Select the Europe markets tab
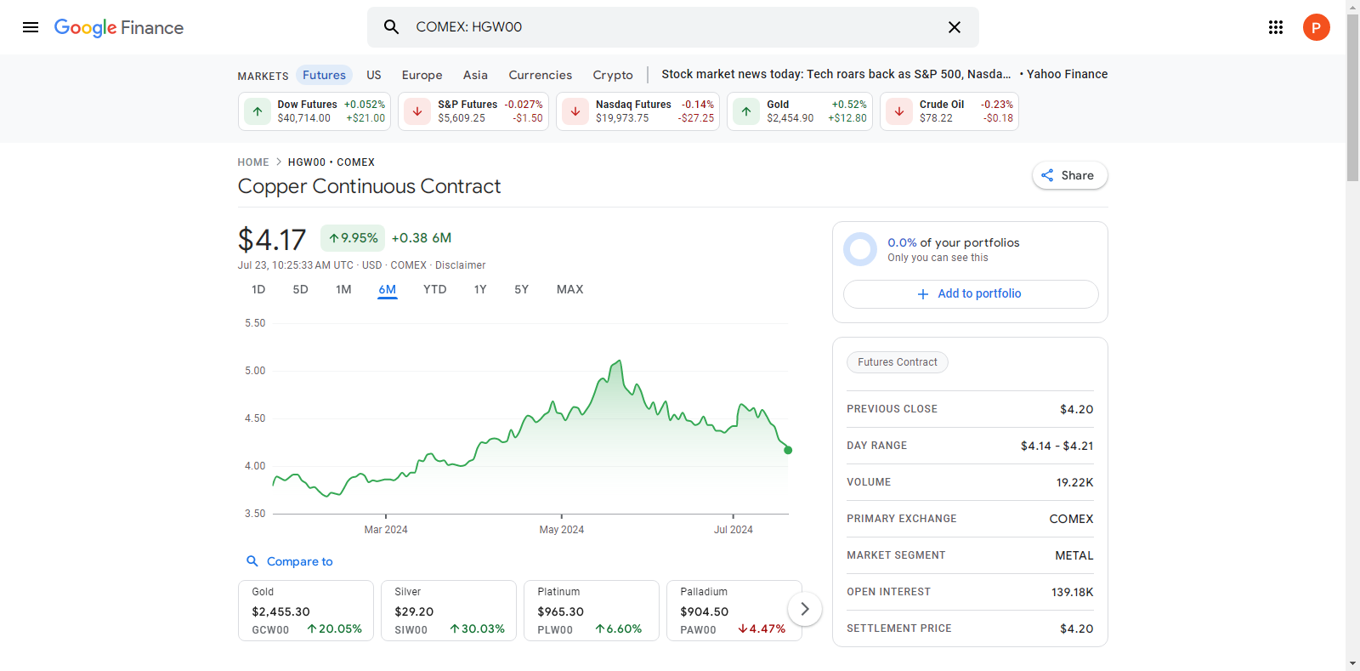Image resolution: width=1360 pixels, height=671 pixels. (422, 75)
